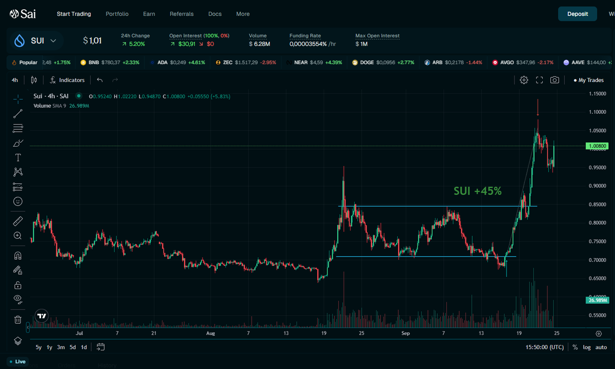The image size is (615, 369).
Task: Set chart range to 5y
Action: 39,347
